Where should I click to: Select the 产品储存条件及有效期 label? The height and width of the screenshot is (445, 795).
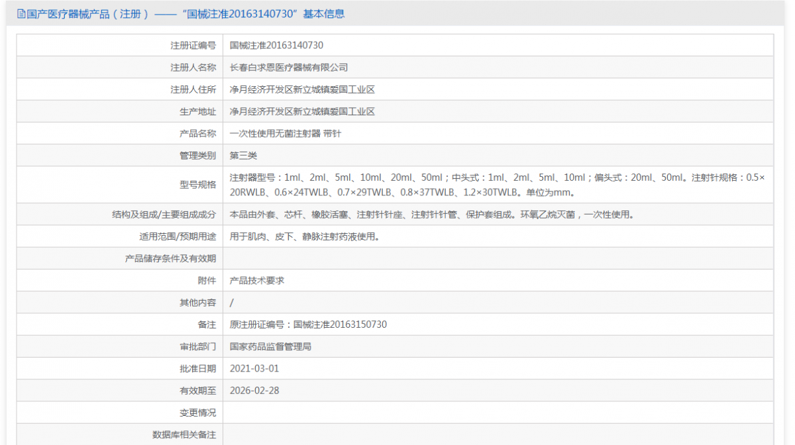click(x=171, y=258)
